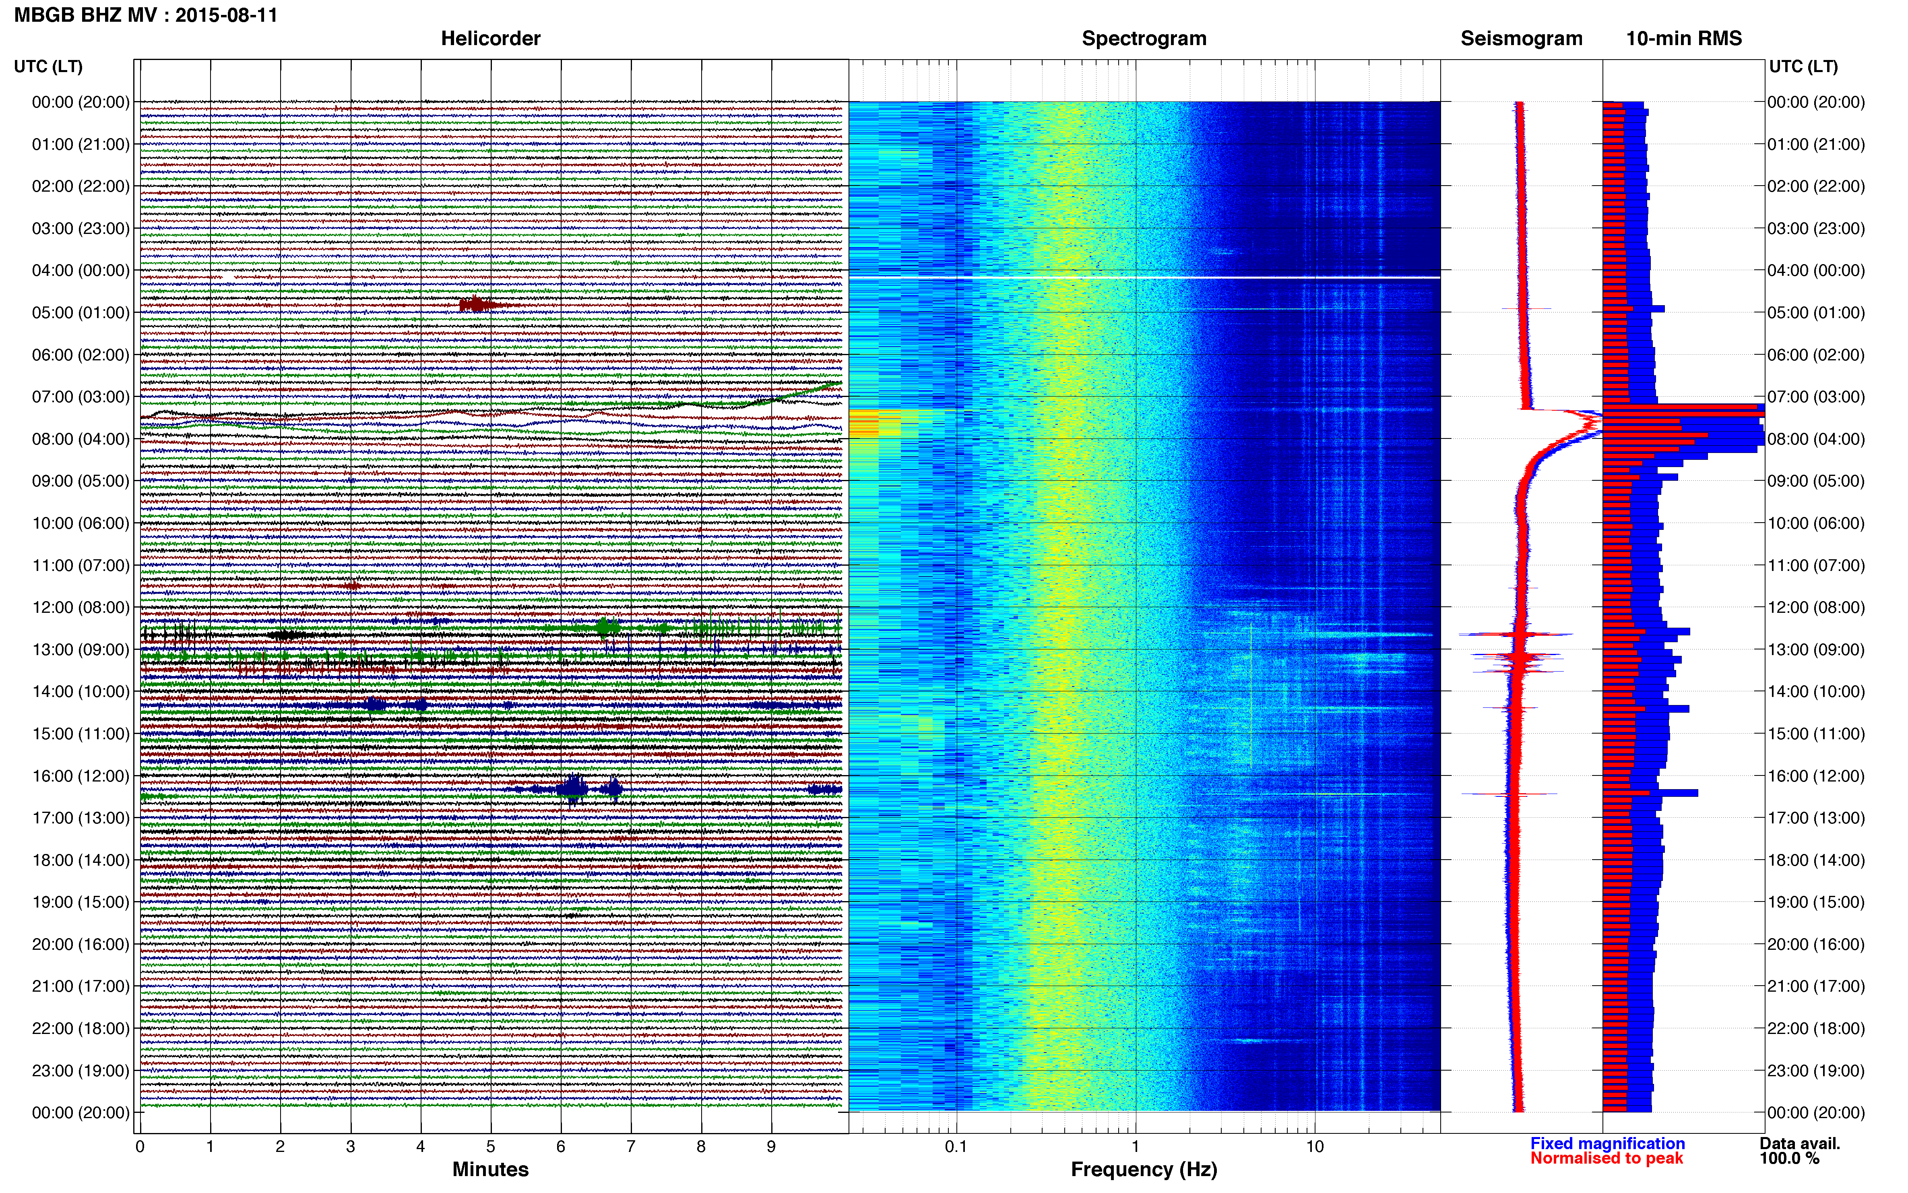Click the Frequency (Hz) axis label
The width and height of the screenshot is (1908, 1193).
point(1144,1169)
